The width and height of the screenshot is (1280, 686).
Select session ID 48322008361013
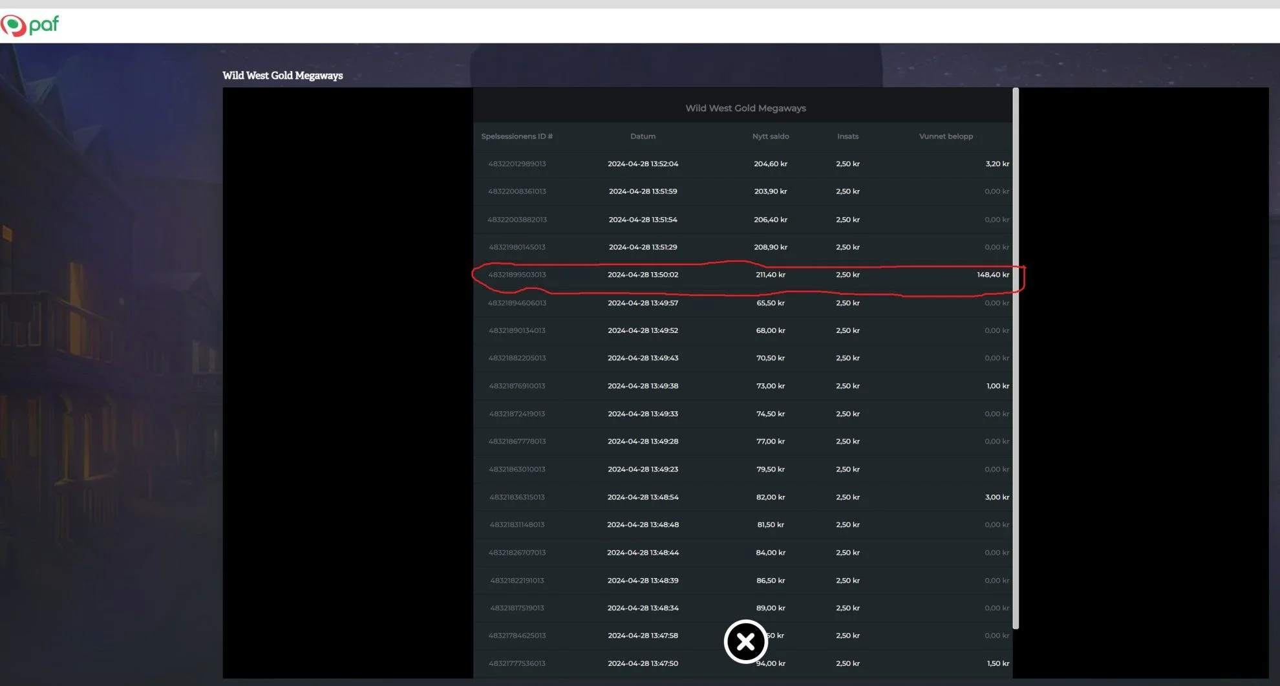coord(517,191)
